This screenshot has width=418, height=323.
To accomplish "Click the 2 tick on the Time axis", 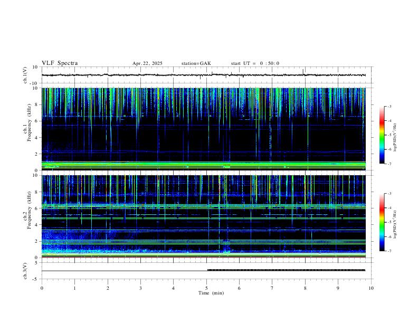I will coord(108,288).
